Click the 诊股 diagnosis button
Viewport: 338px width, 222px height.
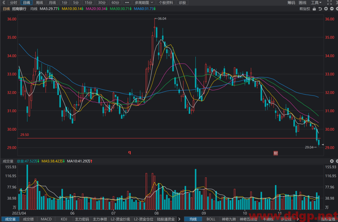coord(182,3)
